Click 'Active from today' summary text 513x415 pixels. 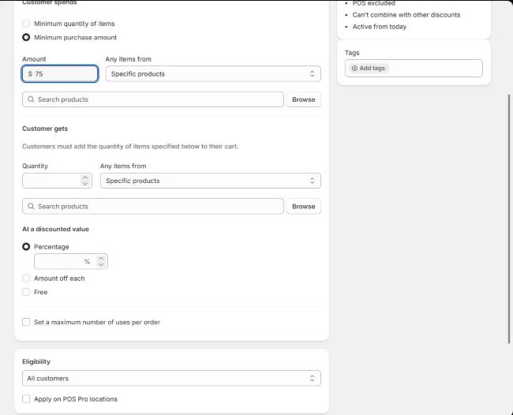380,27
